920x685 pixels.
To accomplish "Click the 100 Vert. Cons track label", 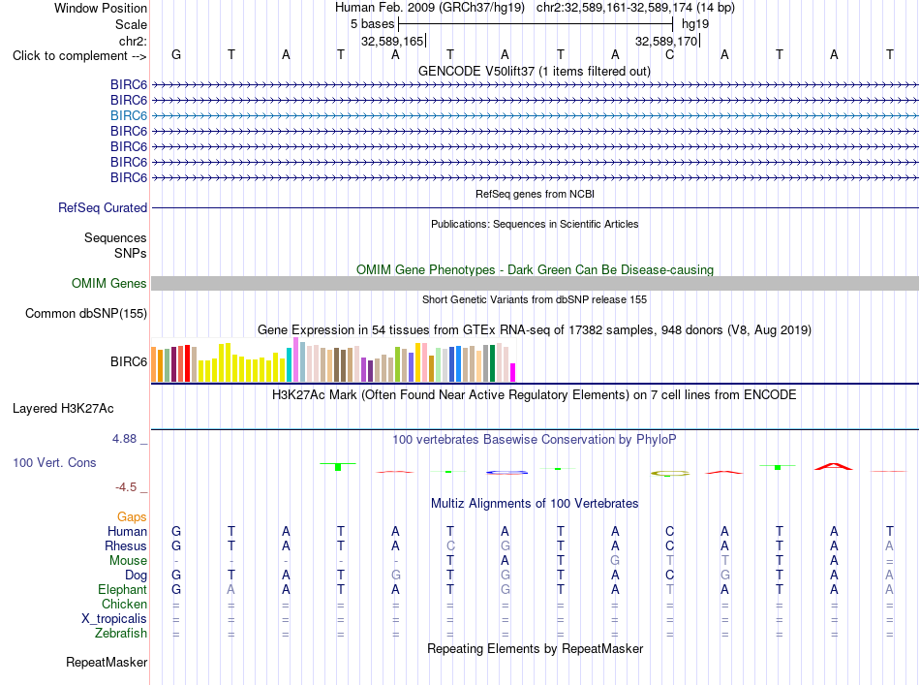I will 54,462.
